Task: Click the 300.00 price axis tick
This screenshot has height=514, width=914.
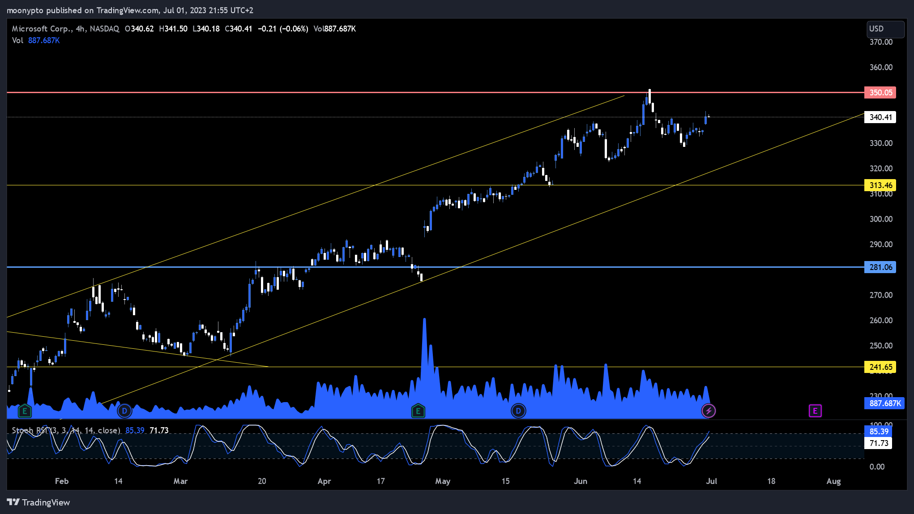Action: pos(881,219)
